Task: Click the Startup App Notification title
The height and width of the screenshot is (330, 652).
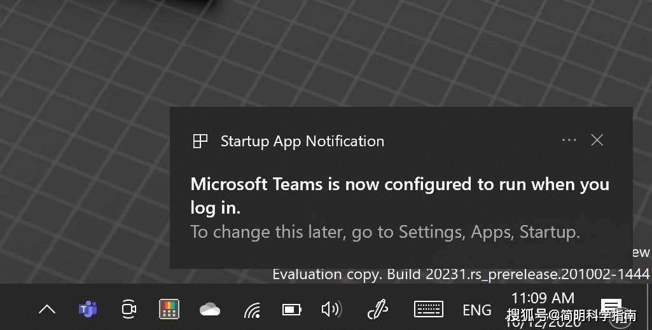Action: point(302,141)
